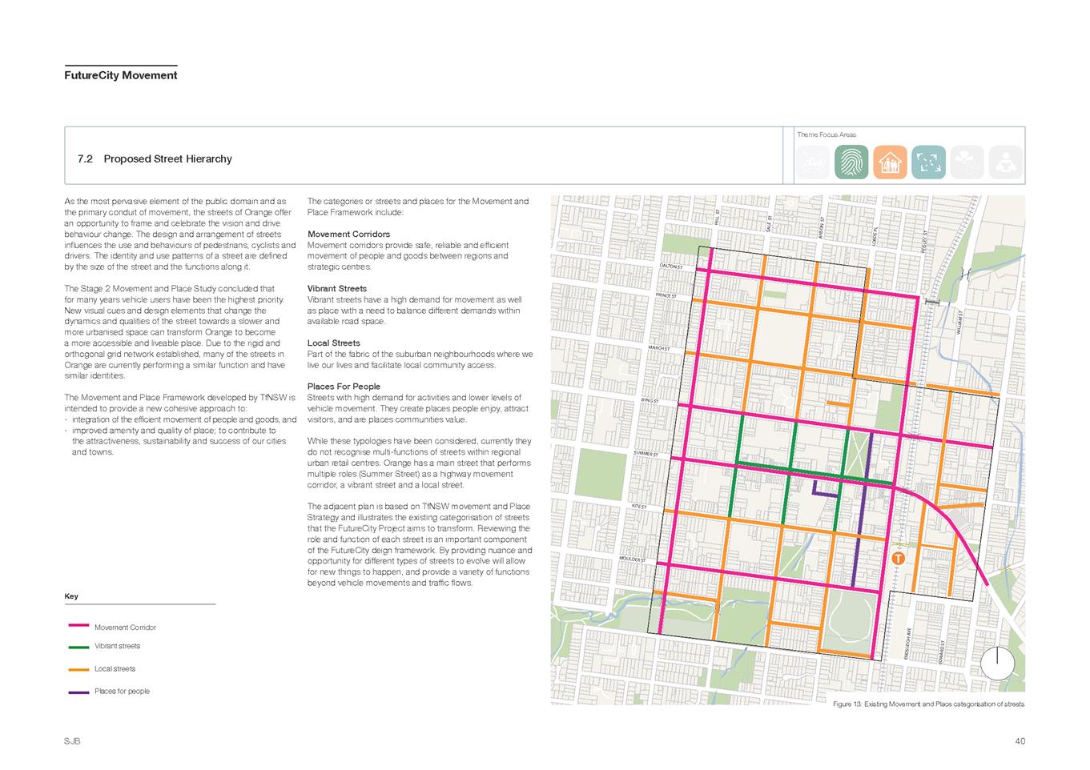Image resolution: width=1090 pixels, height=770 pixels.
Task: Click the Movement Corridor legend label
Action: (x=125, y=628)
